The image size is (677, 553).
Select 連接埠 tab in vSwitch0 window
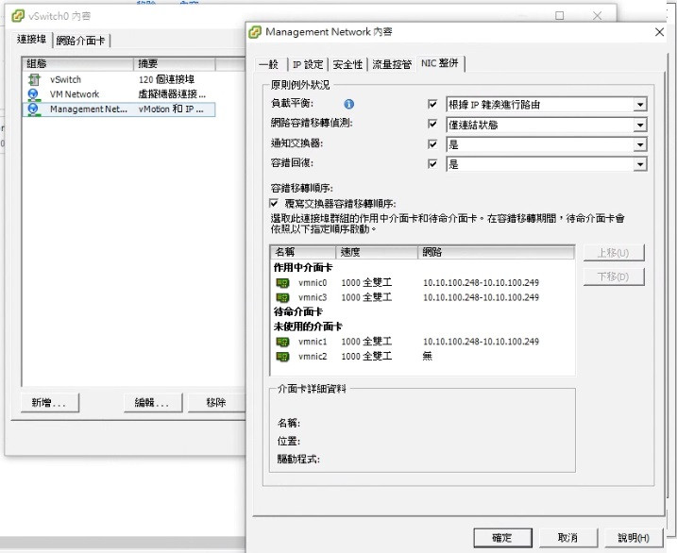(x=31, y=40)
